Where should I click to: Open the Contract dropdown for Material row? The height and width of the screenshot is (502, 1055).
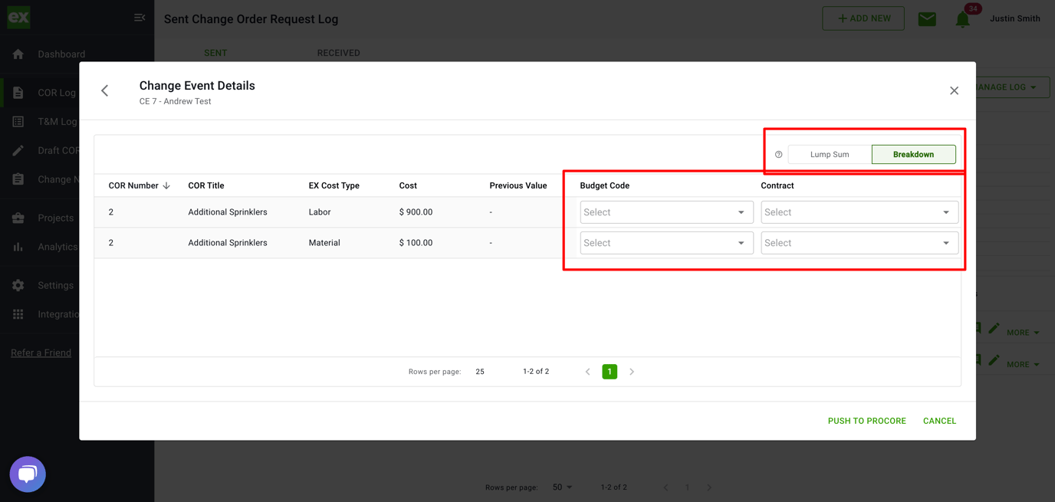(x=859, y=243)
